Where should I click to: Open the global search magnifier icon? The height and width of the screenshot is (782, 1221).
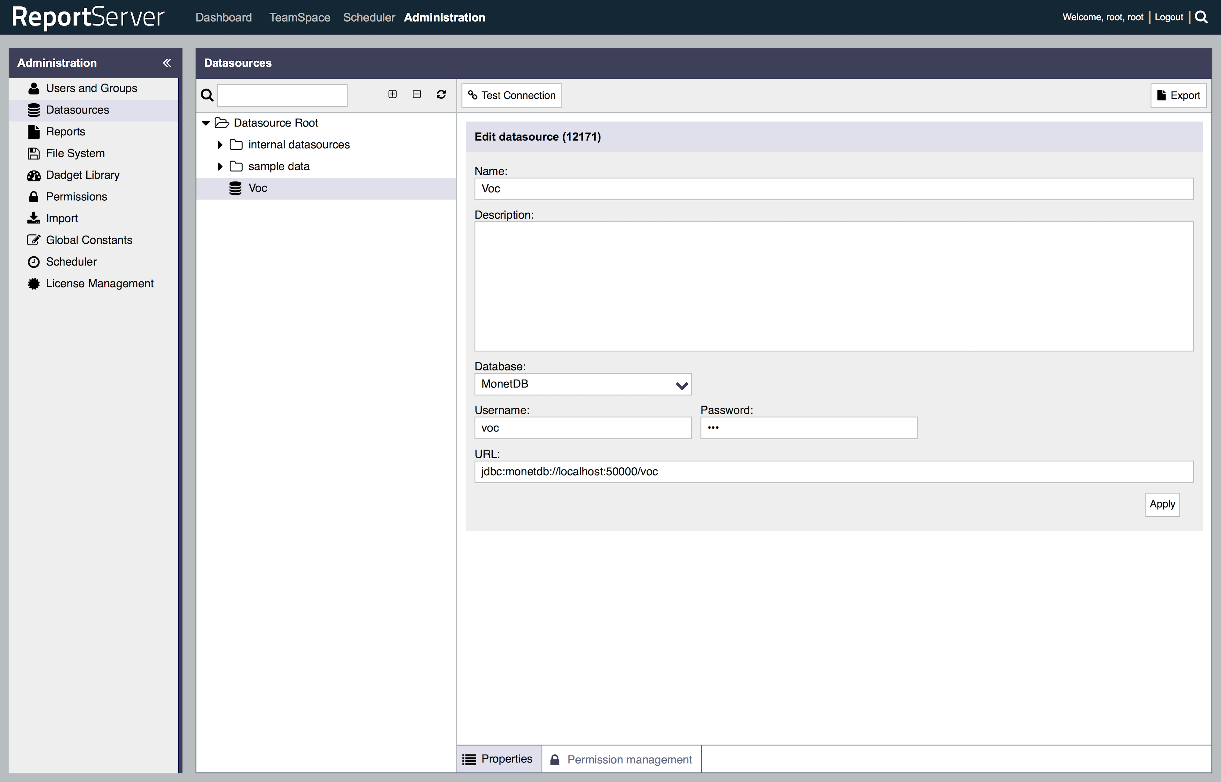coord(1202,17)
